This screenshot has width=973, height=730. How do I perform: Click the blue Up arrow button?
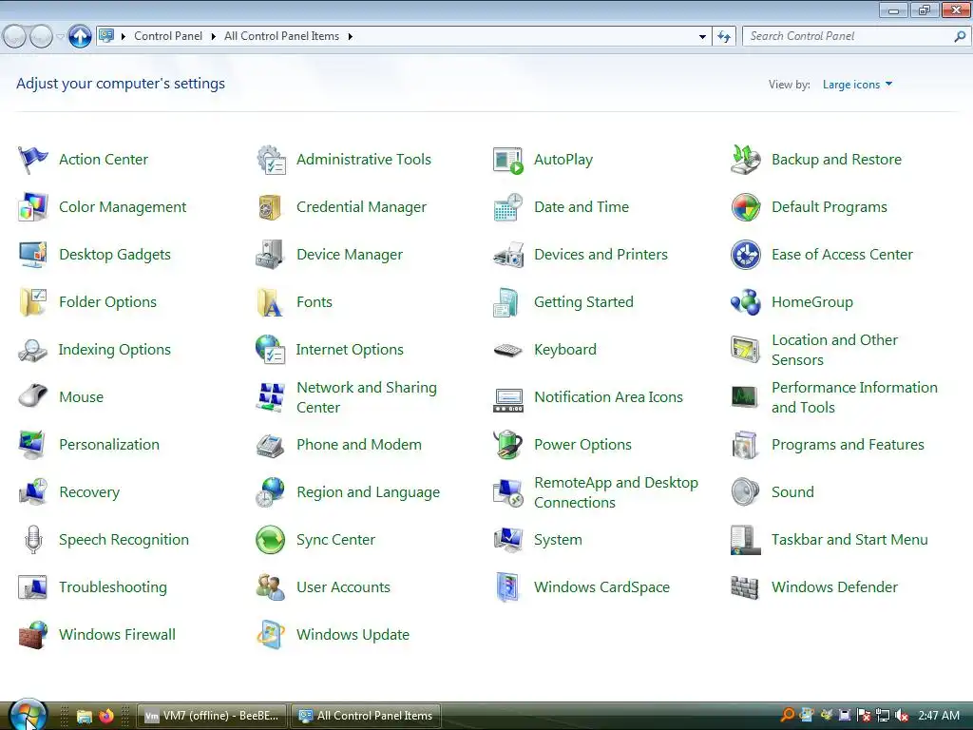(80, 37)
